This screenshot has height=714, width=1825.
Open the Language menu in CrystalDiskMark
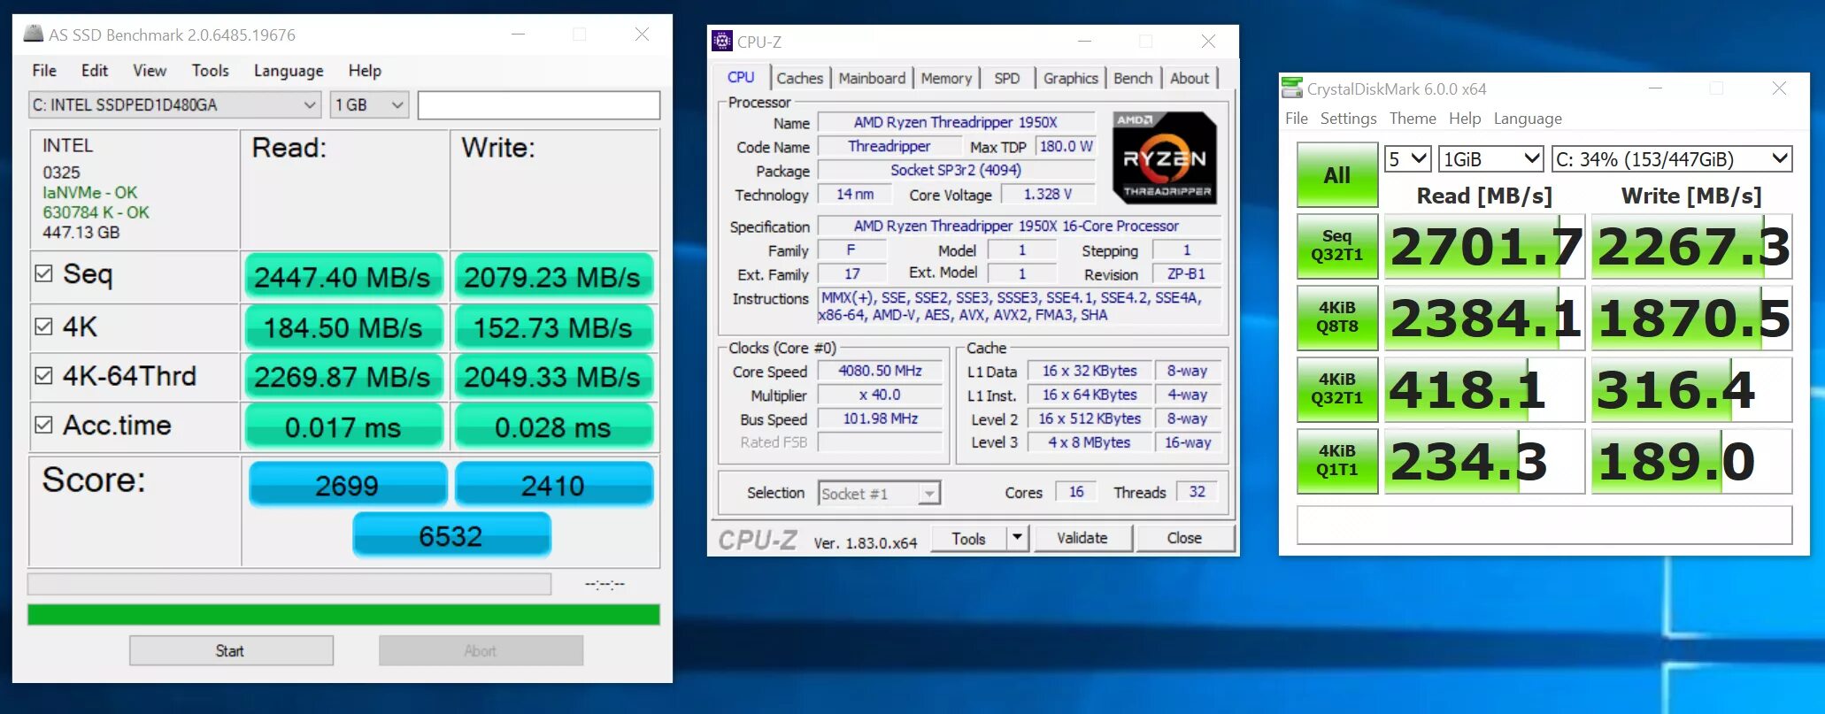tap(1528, 119)
